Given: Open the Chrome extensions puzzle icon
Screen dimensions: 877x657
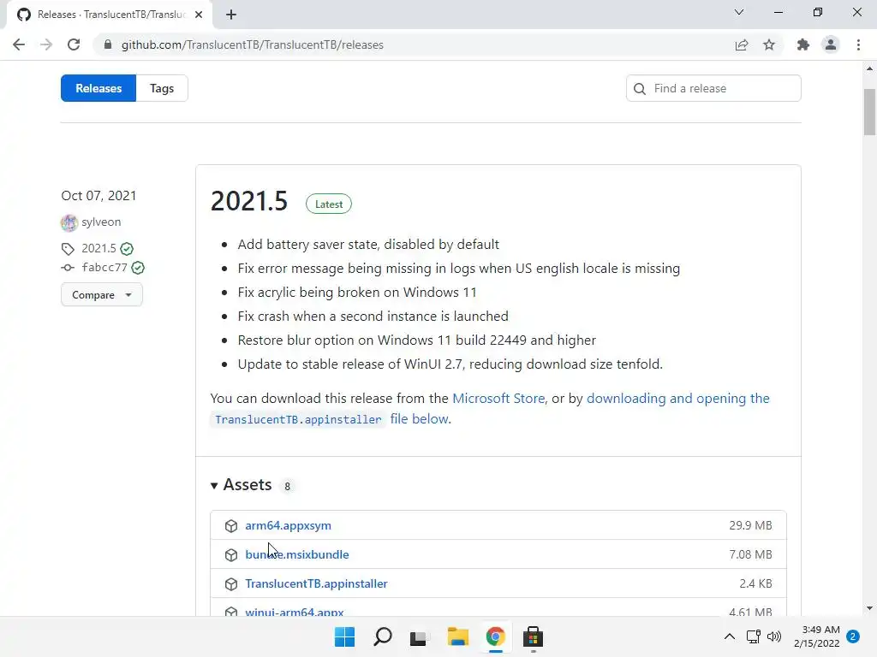Looking at the screenshot, I should pyautogui.click(x=803, y=44).
